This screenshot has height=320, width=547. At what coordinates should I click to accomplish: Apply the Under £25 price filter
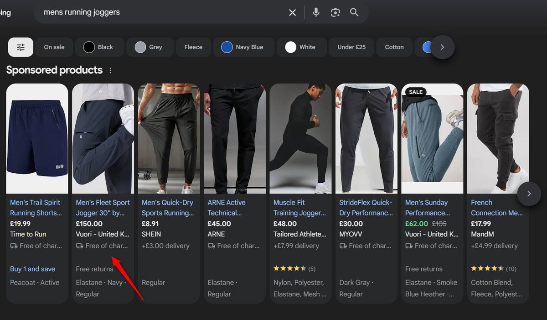(351, 47)
